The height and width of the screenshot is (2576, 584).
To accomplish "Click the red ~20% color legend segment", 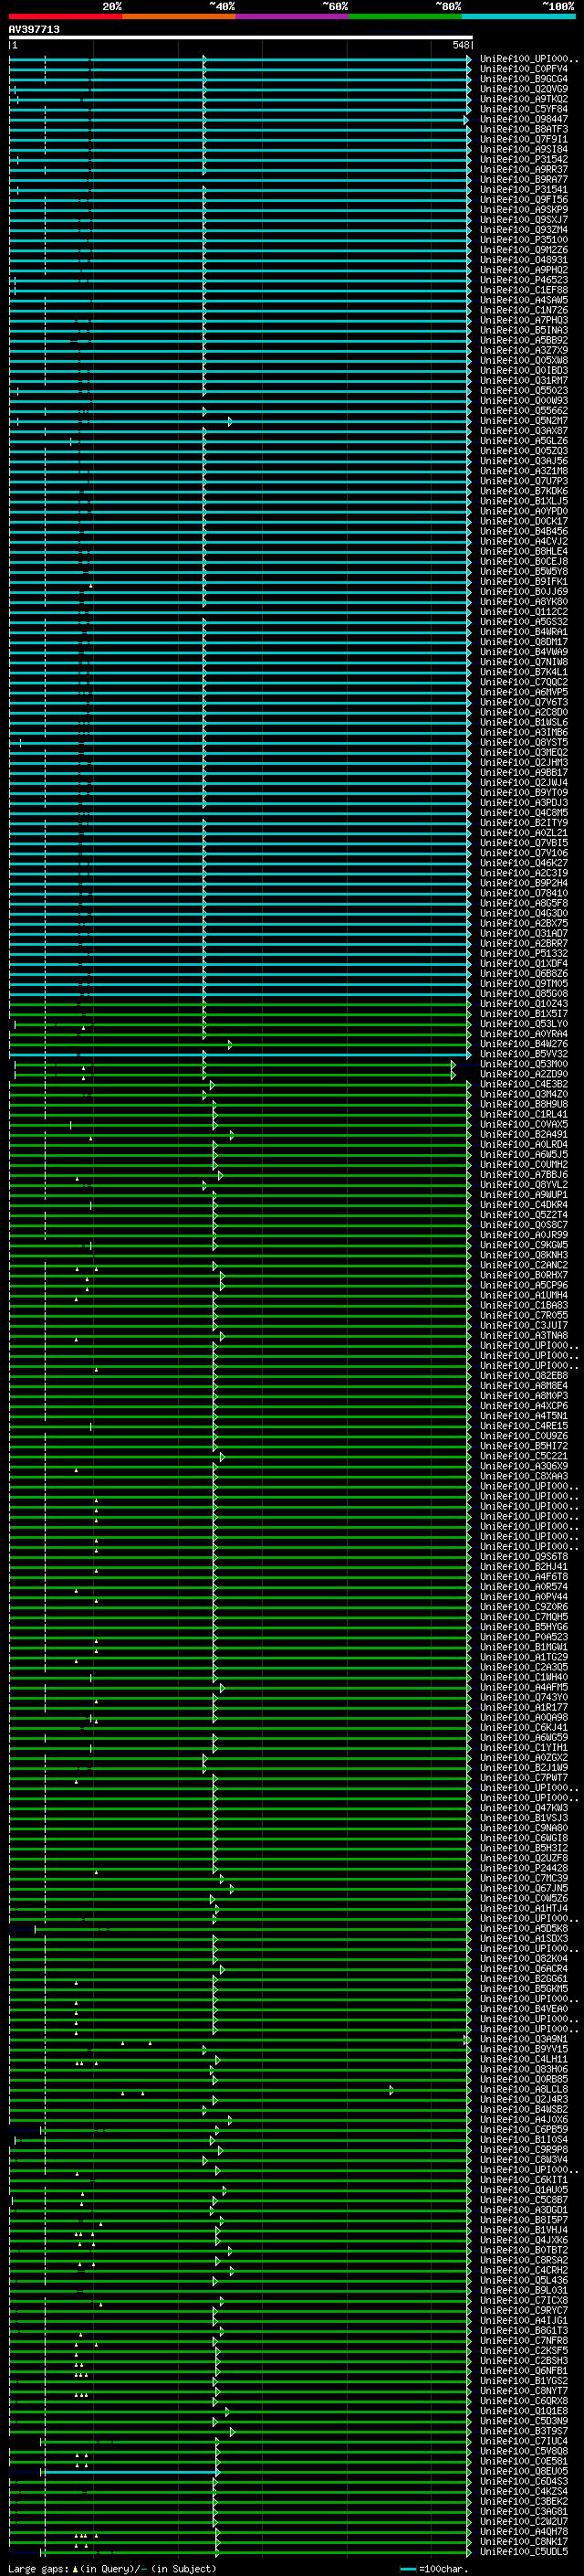I will click(x=66, y=16).
